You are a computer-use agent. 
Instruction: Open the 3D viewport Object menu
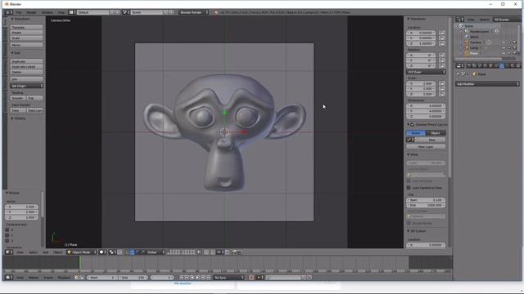pyautogui.click(x=58, y=252)
